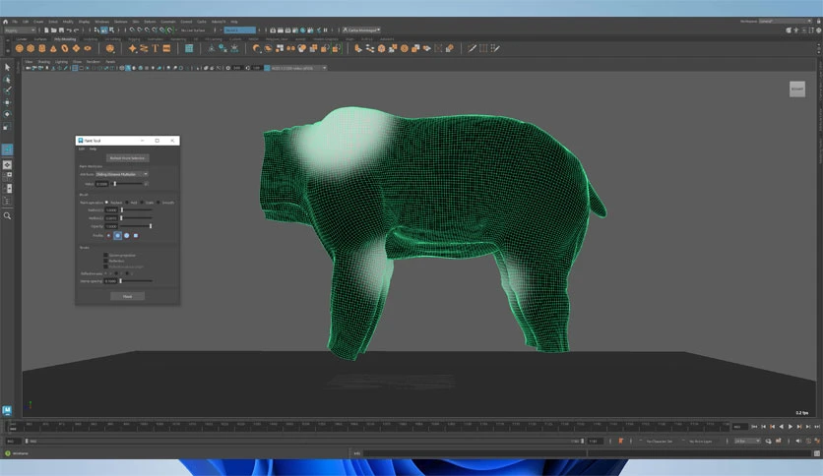Open the viewport Shading menu
This screenshot has width=823, height=476.
(44, 61)
